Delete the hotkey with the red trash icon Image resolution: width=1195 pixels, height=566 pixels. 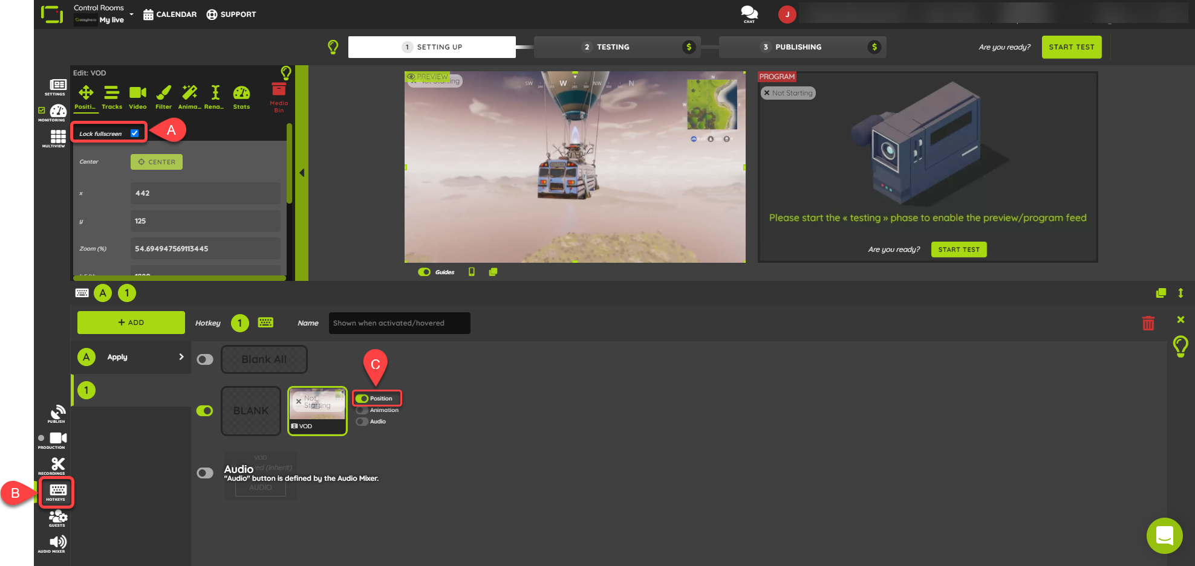point(1148,323)
